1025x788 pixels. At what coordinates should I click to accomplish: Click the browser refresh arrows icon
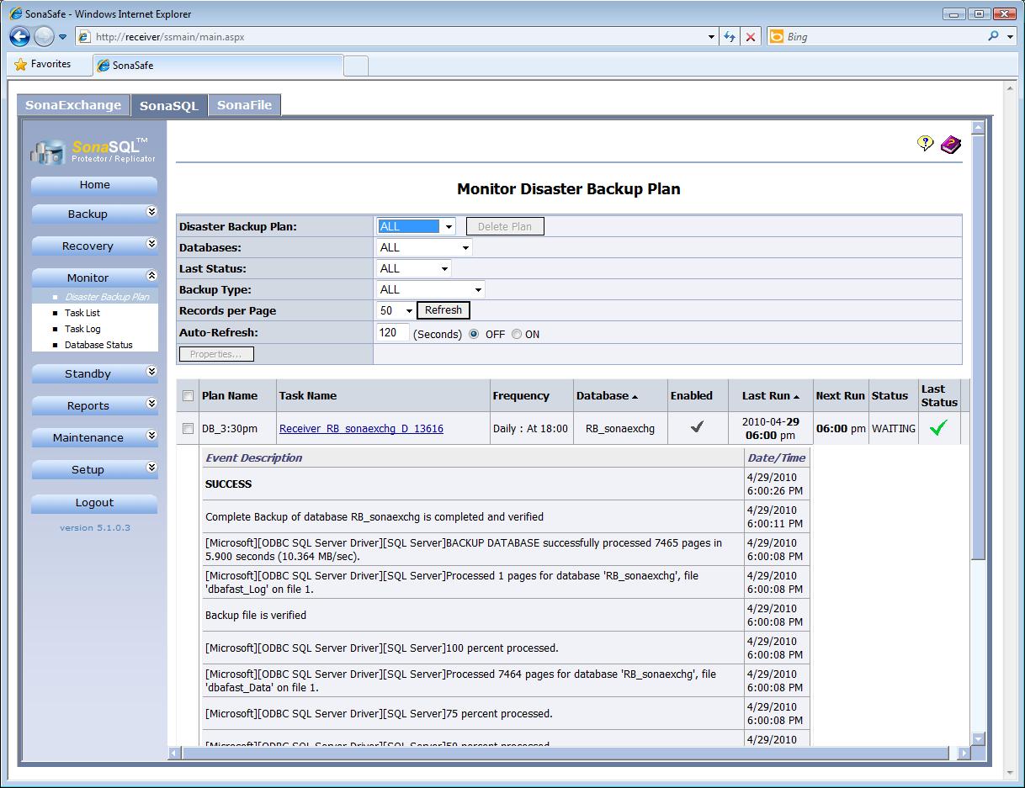pos(729,37)
